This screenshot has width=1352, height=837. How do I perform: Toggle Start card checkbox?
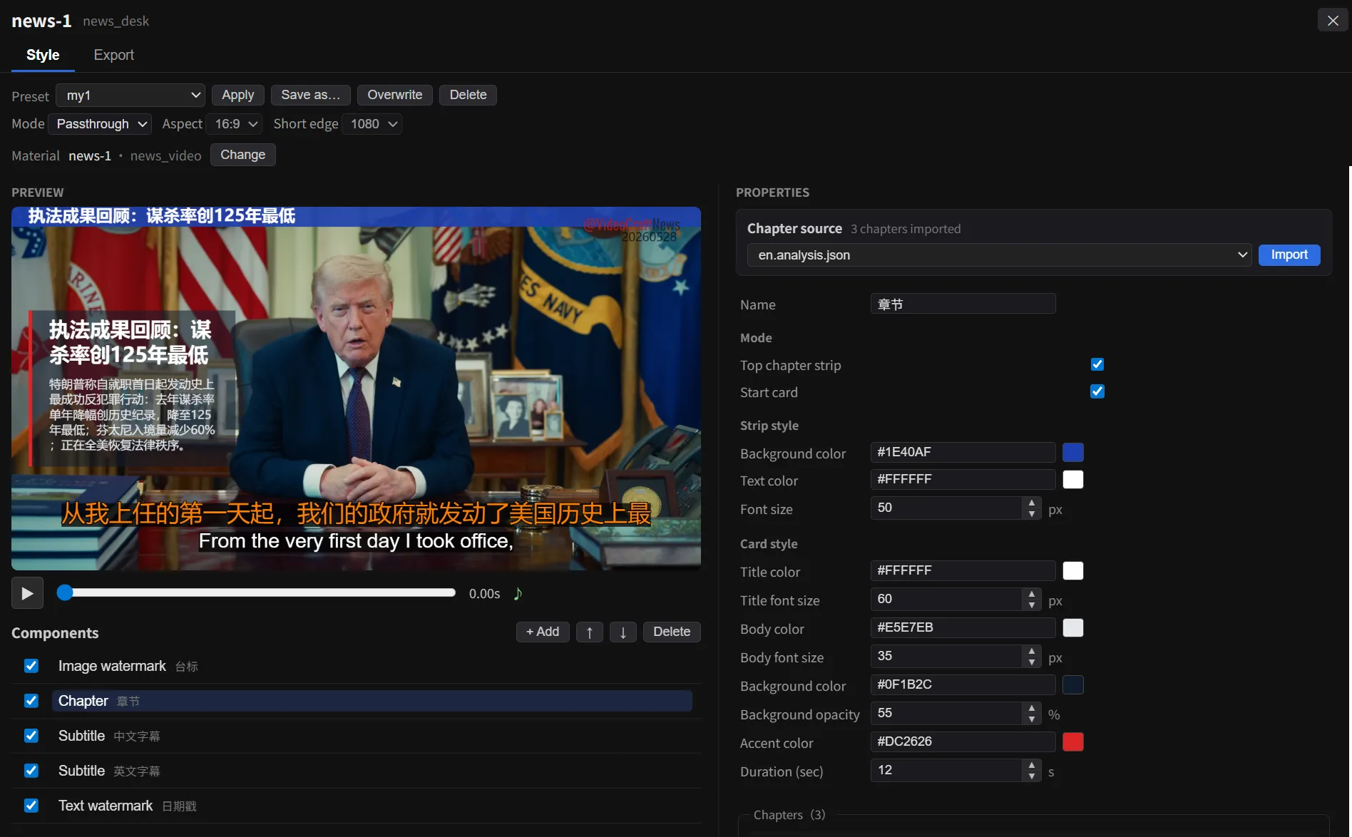pyautogui.click(x=1097, y=391)
